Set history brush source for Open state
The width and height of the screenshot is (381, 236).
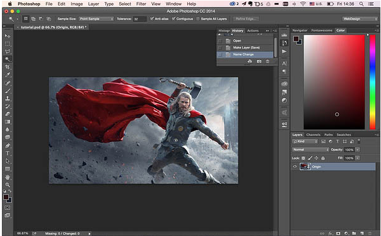[x=220, y=41]
